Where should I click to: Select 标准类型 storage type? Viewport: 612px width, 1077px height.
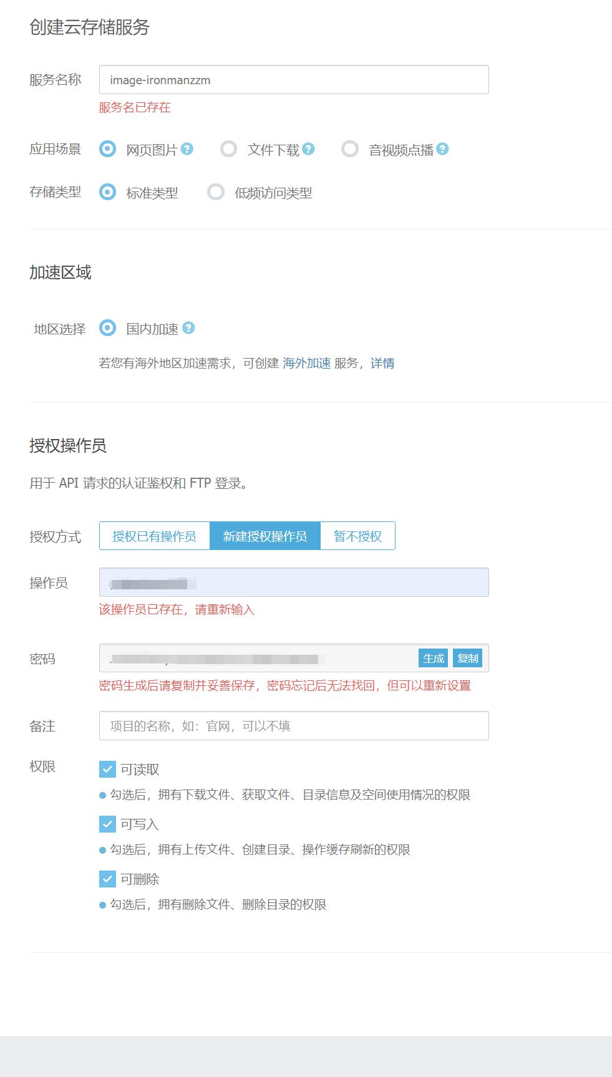click(108, 192)
